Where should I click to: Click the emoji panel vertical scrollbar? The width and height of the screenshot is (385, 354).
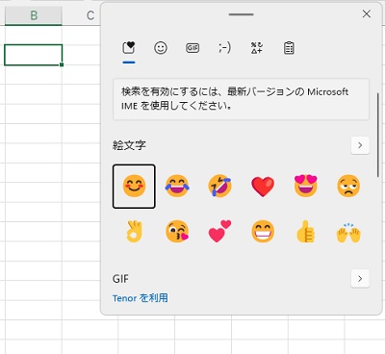(378, 135)
